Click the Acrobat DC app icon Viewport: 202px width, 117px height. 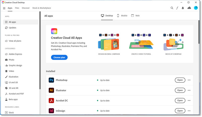pyautogui.click(x=51, y=100)
